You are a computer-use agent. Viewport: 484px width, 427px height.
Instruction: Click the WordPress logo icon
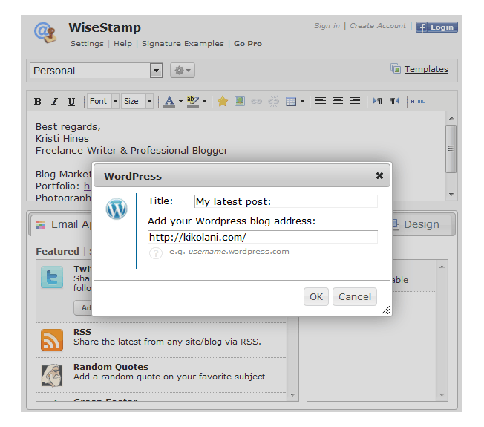point(117,209)
